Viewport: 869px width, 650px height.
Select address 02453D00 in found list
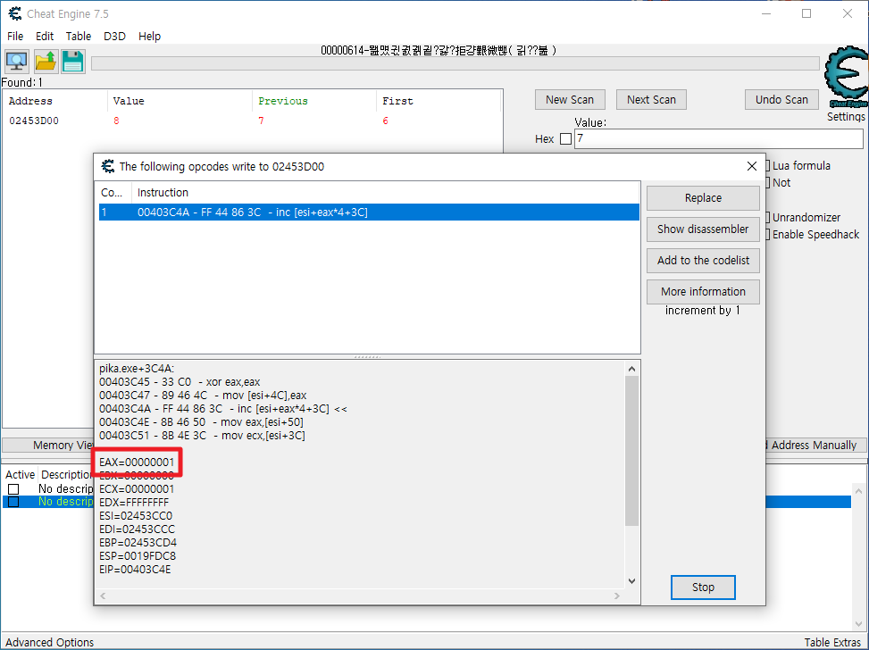252,121
